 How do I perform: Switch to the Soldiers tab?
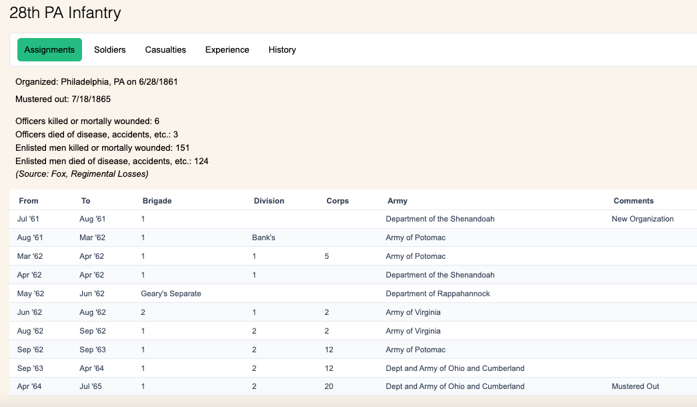click(109, 50)
